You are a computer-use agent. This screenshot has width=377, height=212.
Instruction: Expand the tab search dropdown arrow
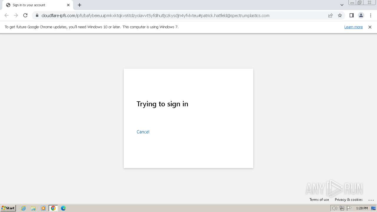point(342,5)
